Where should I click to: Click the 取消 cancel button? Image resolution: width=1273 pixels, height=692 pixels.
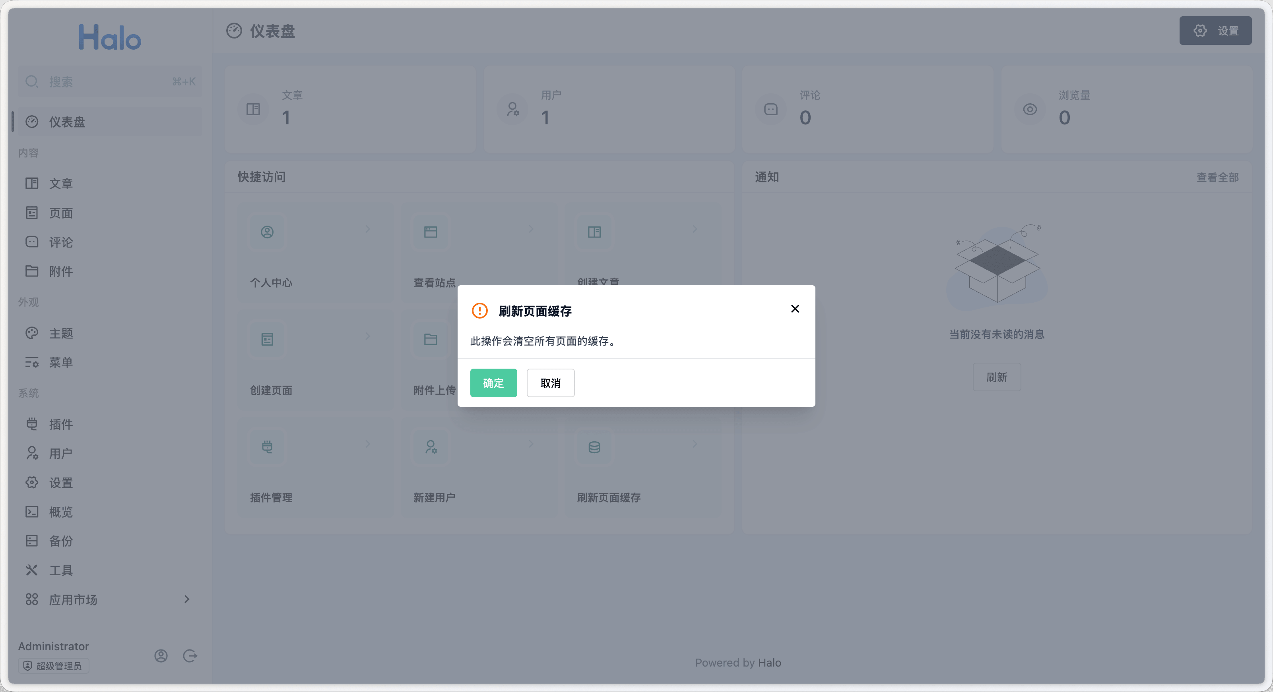[550, 383]
